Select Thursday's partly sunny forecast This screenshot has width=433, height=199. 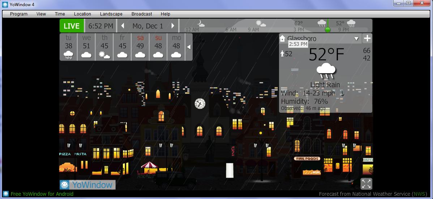tap(104, 55)
